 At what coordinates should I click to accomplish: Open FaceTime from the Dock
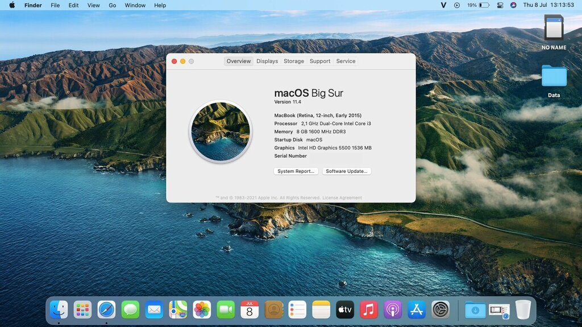point(226,309)
